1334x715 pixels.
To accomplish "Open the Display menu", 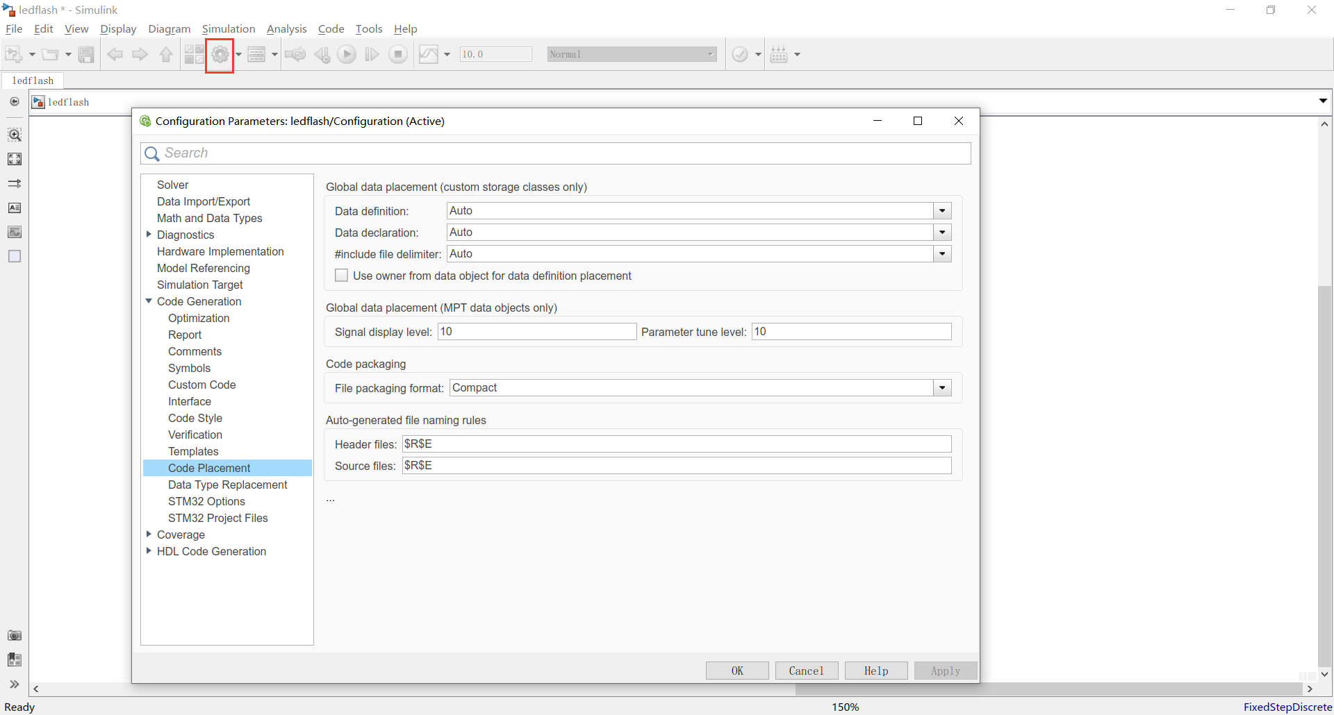I will pyautogui.click(x=118, y=29).
